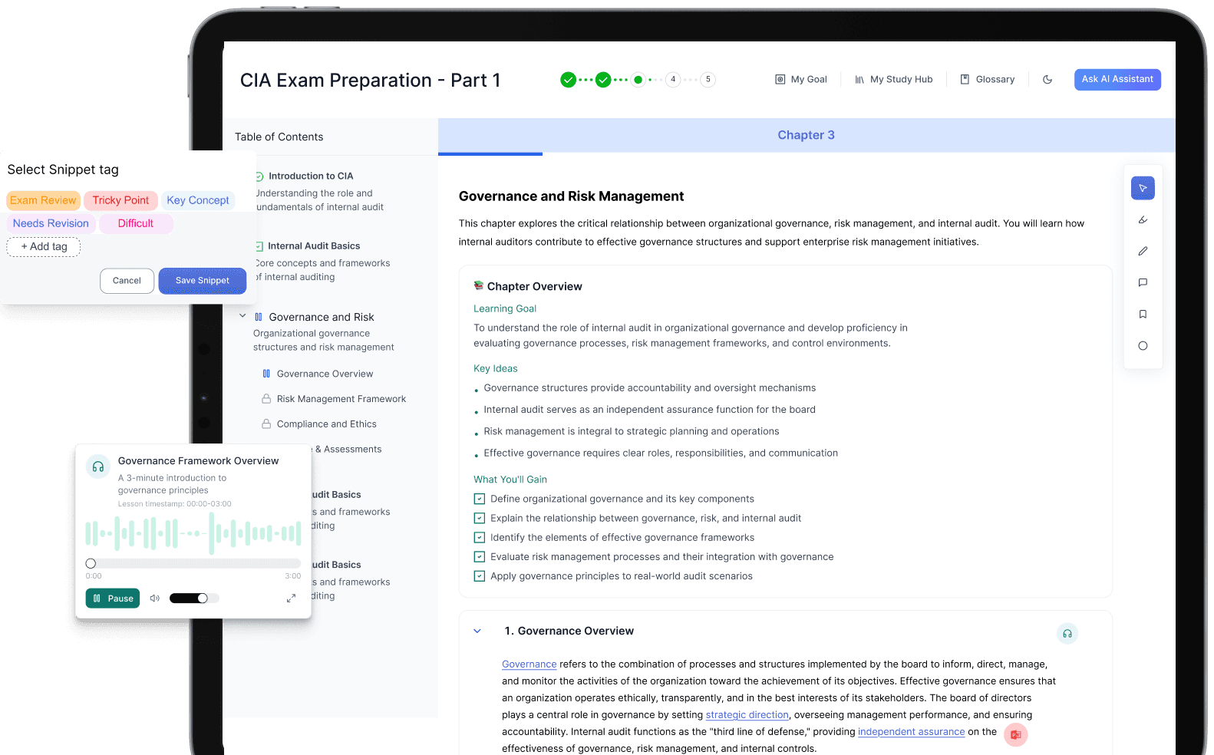This screenshot has width=1214, height=755.
Task: Click the circle tool in right toolbar
Action: coord(1143,345)
